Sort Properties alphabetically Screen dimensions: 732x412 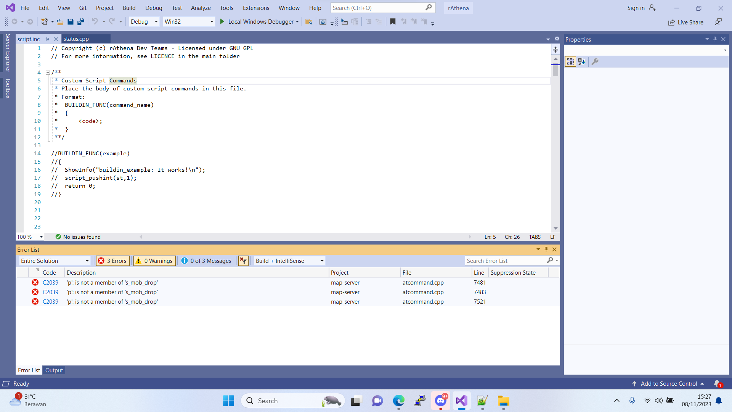(581, 61)
